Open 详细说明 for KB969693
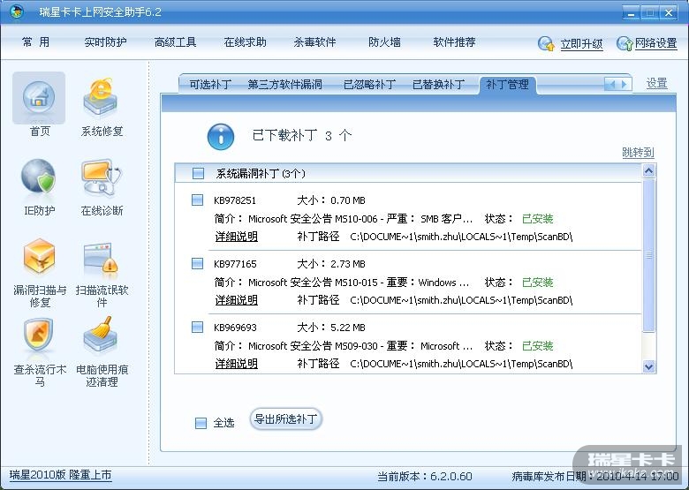 click(x=237, y=364)
